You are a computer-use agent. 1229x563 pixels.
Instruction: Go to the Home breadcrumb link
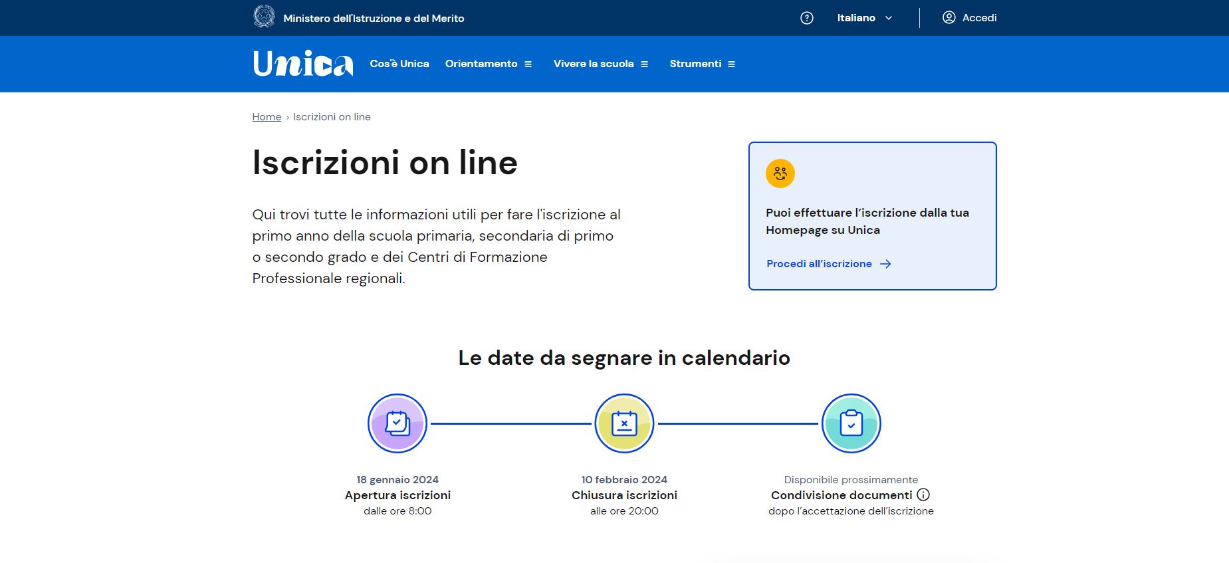click(x=267, y=117)
